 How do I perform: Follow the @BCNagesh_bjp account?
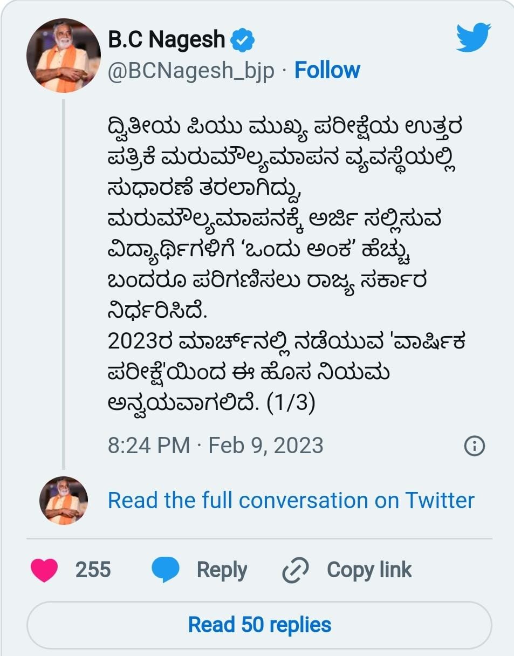(x=327, y=71)
